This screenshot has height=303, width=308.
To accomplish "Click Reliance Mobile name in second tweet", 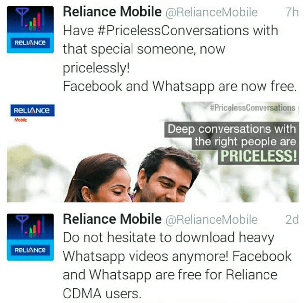I will coord(112,219).
